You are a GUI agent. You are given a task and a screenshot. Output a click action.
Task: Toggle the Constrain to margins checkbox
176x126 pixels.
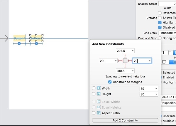[110, 82]
